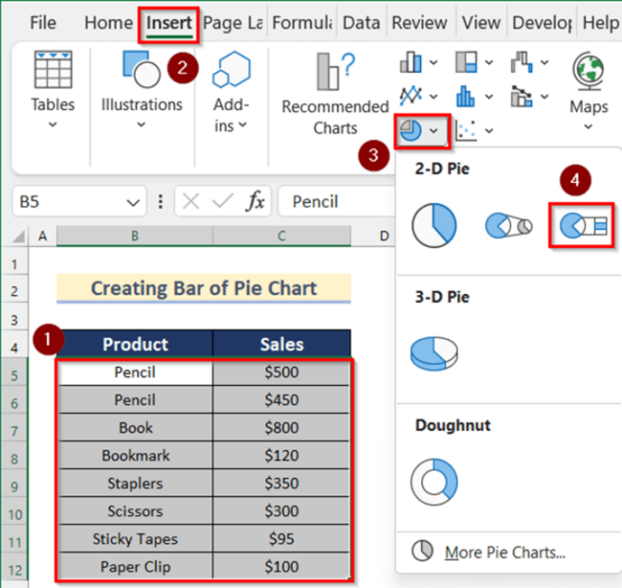This screenshot has height=588, width=622.
Task: Select the Staplers cell
Action: click(135, 483)
